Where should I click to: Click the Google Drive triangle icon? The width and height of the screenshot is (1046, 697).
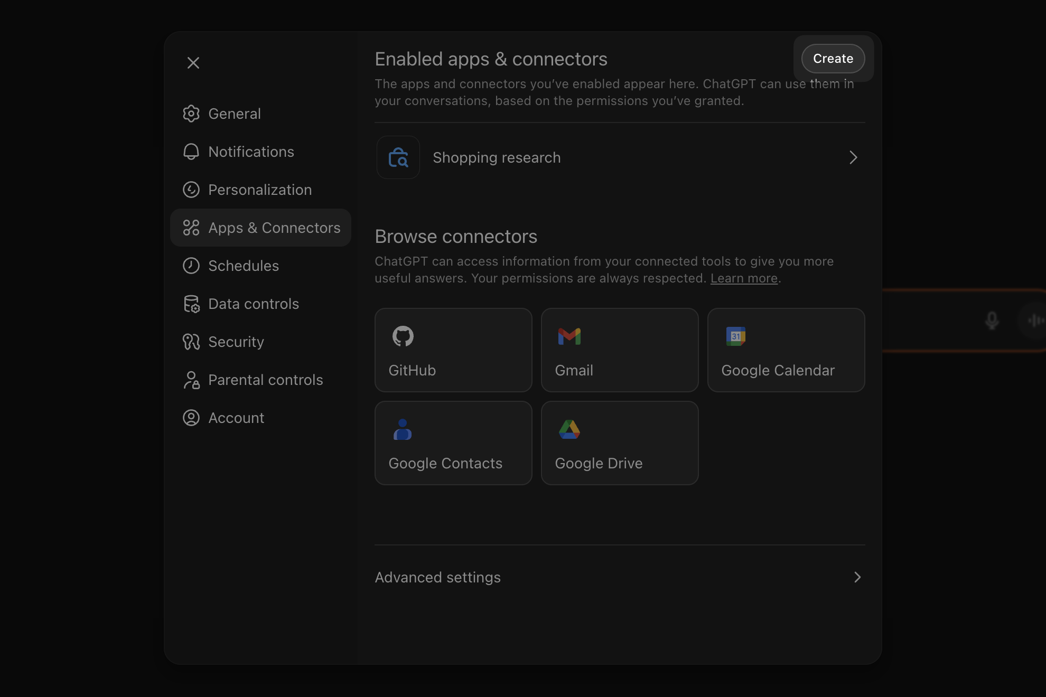tap(569, 429)
